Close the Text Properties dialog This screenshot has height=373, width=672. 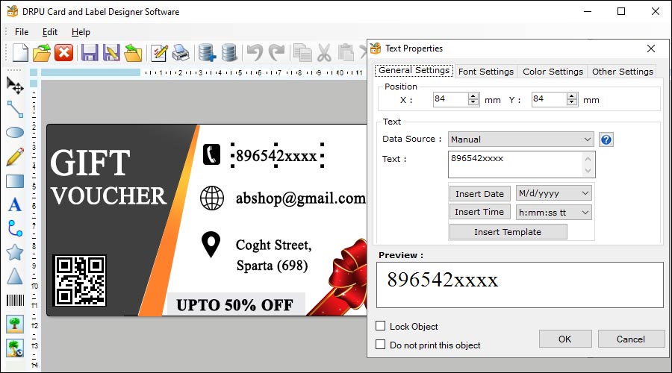point(651,48)
